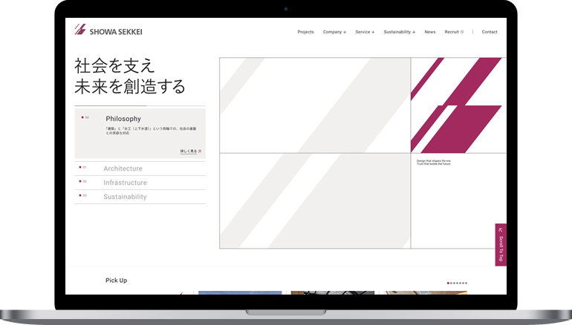Viewport: 572px width, 325px height.
Task: Open the Recruit external link
Action: point(454,32)
